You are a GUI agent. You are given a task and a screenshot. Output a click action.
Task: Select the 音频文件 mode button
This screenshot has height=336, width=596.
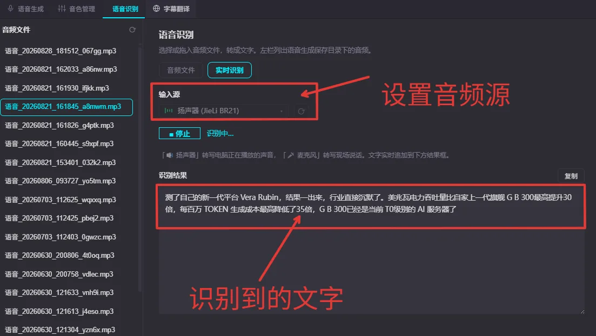pyautogui.click(x=181, y=70)
